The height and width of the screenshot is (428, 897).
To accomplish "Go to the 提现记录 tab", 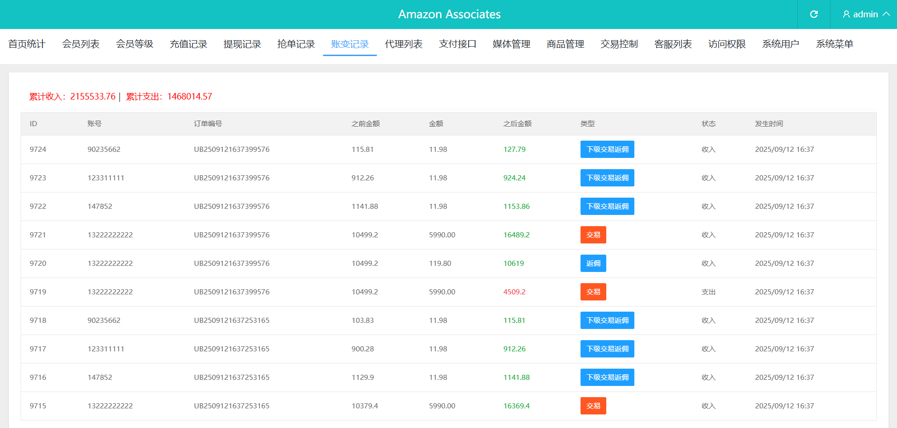I will click(242, 44).
